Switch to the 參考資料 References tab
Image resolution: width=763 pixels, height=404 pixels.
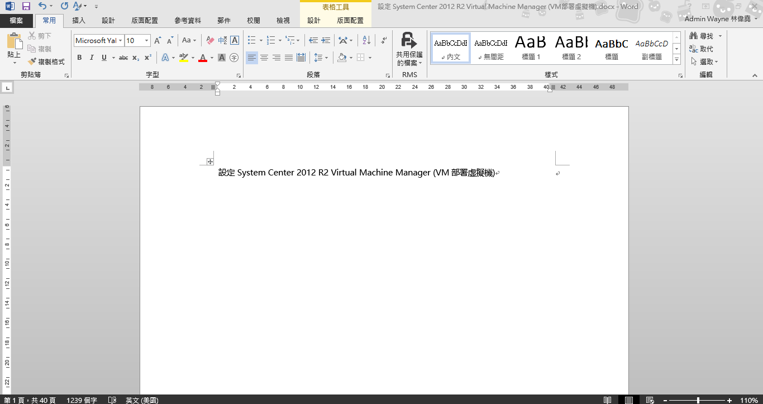tap(188, 21)
